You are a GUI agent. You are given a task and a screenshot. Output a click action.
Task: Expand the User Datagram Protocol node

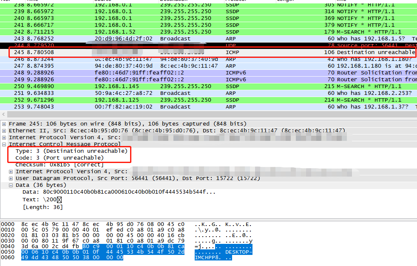(11, 178)
